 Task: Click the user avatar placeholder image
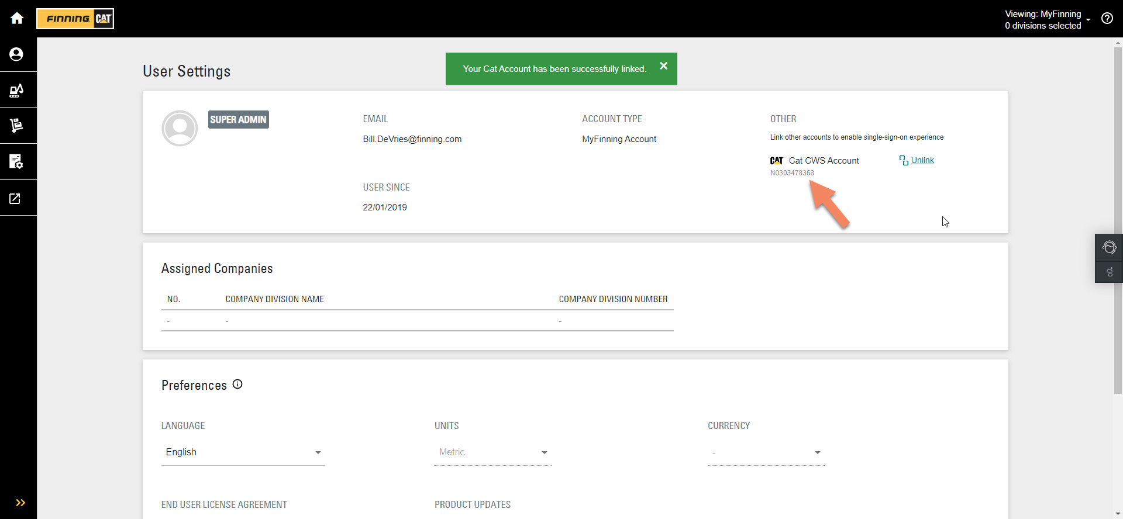point(180,128)
